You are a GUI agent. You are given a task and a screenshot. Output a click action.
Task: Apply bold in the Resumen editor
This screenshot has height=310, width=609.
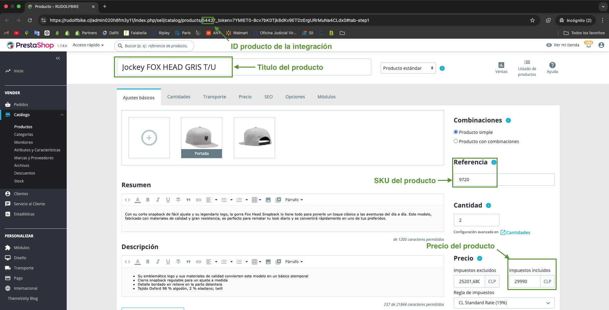coord(148,200)
